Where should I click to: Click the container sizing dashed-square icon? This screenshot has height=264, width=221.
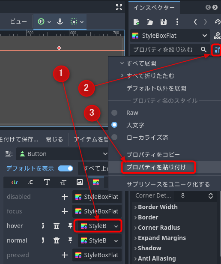tap(74, 21)
